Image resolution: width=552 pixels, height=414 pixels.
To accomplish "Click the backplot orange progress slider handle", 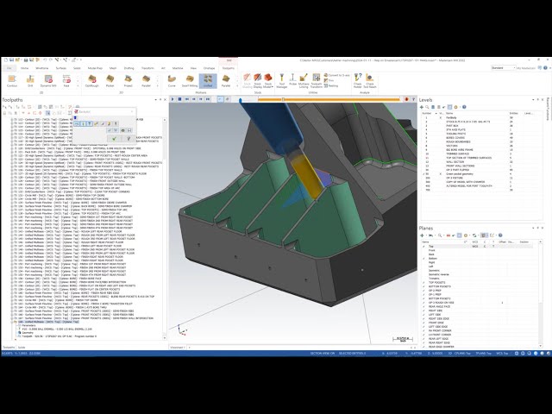I will 283,100.
